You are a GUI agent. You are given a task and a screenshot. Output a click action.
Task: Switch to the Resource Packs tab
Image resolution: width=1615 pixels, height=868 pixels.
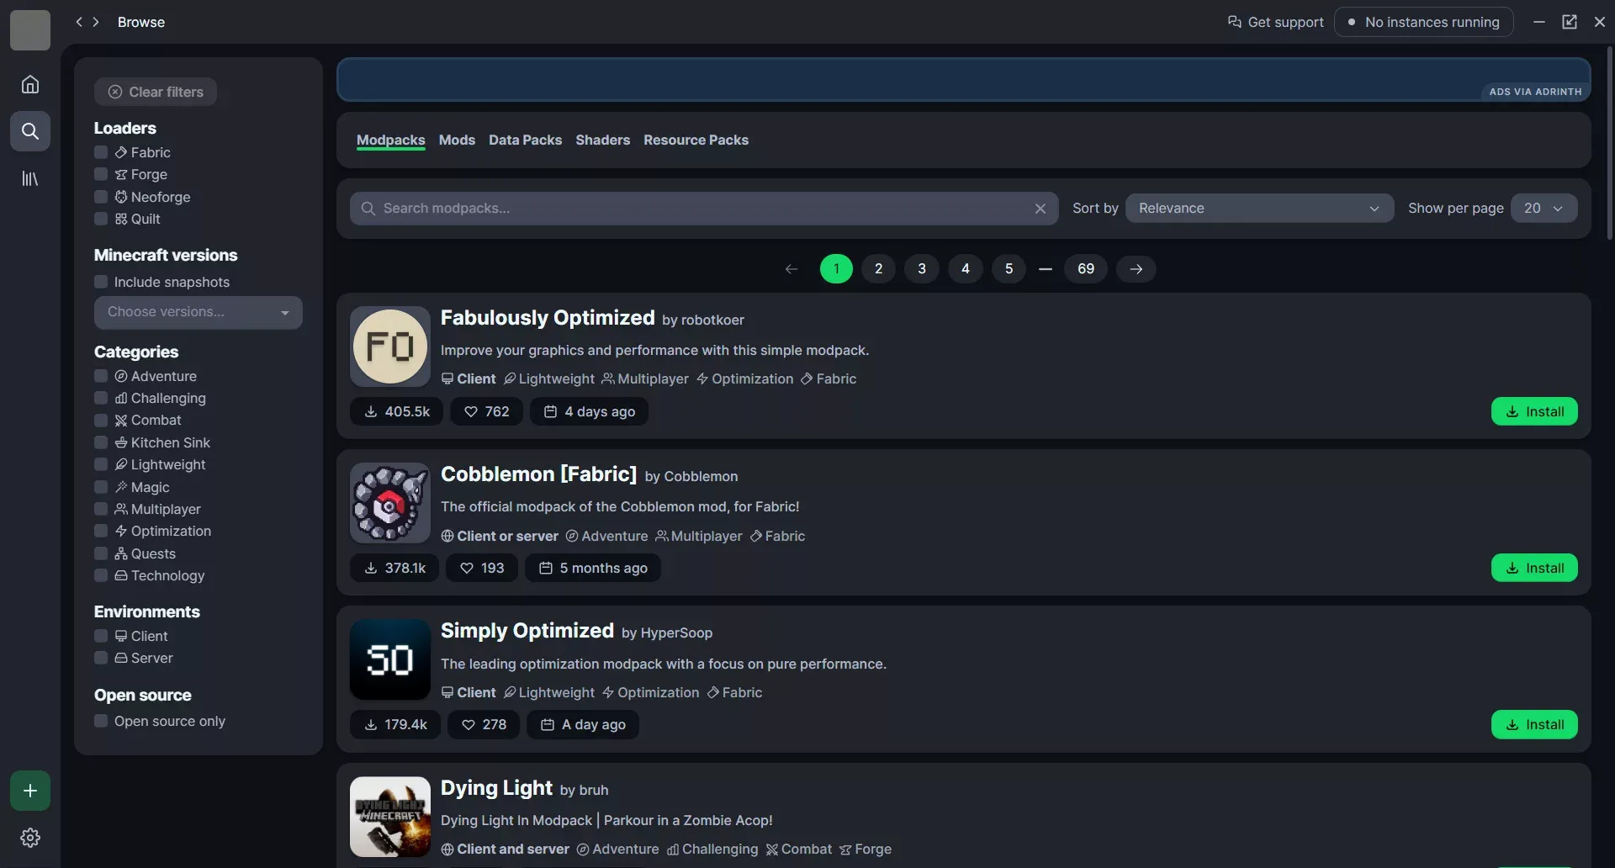[x=696, y=140]
